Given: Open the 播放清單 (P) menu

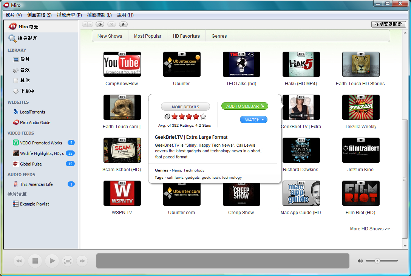Looking at the screenshot, I should click(x=69, y=15).
